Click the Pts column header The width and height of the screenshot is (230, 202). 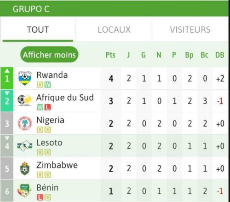(x=110, y=55)
